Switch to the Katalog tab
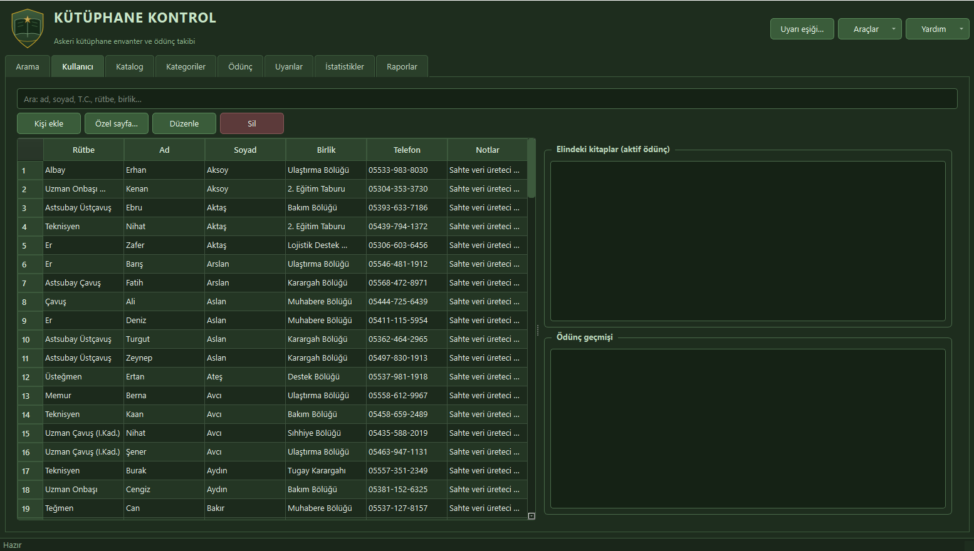 click(130, 66)
